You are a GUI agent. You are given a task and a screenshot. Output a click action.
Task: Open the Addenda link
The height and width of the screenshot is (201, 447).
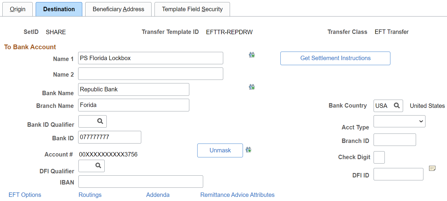pos(158,195)
